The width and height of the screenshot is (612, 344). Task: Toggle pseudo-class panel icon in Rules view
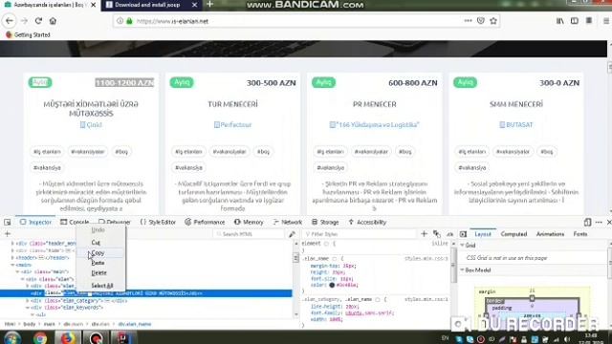(x=437, y=234)
